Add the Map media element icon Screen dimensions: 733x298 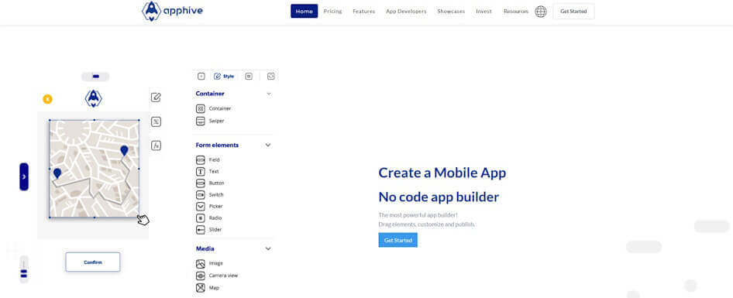[x=201, y=288]
